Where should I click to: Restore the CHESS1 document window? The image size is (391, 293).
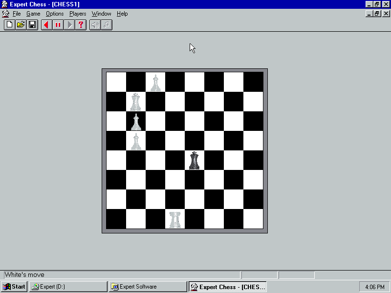pos(377,14)
